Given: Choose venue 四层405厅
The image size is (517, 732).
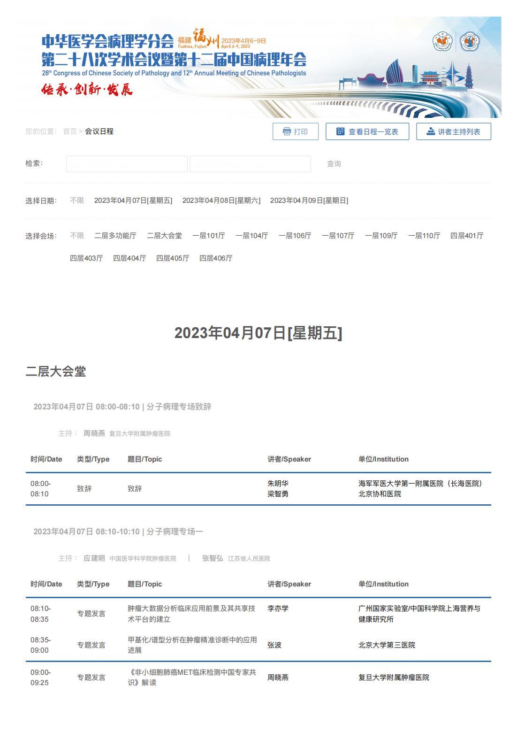Looking at the screenshot, I should tap(173, 258).
